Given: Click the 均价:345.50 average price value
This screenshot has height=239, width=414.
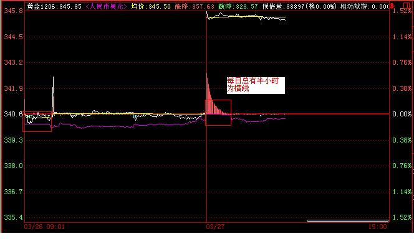Looking at the screenshot, I should (151, 6).
